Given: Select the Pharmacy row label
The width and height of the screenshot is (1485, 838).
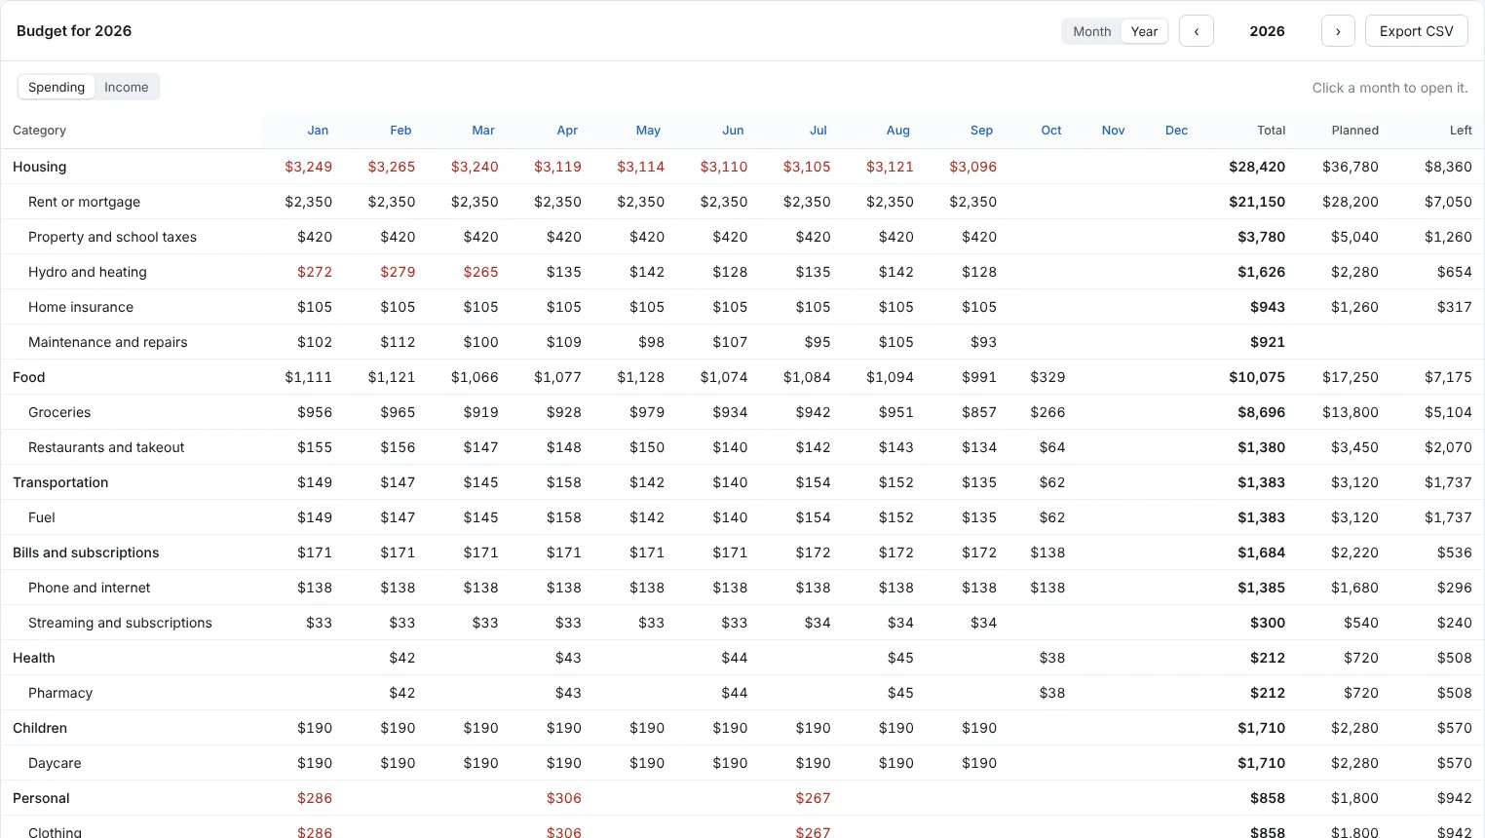Looking at the screenshot, I should 60,693.
